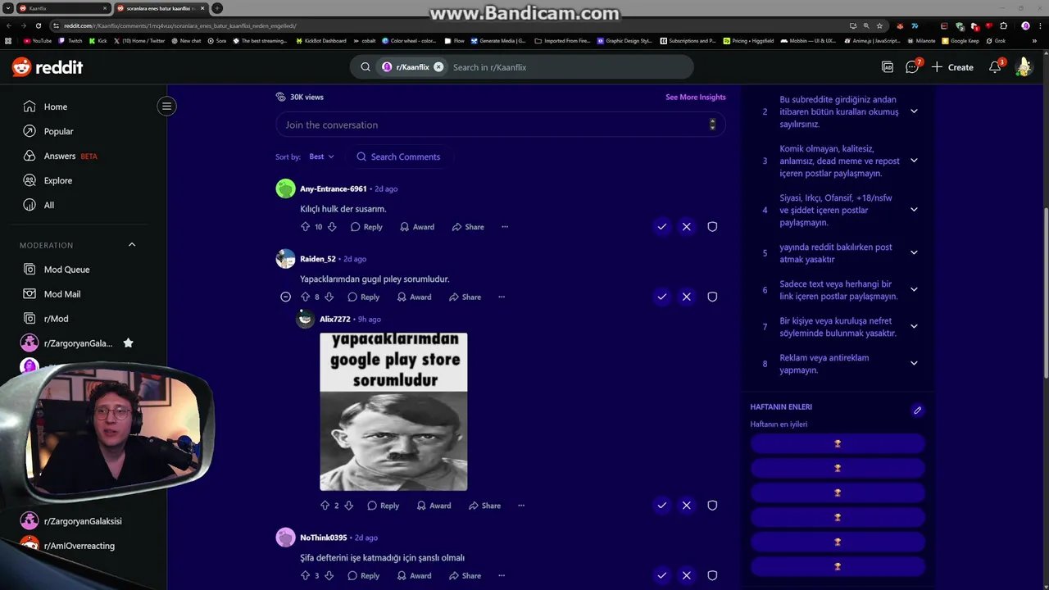Open mod shield for Alix7272's reply
Viewport: 1049px width, 590px height.
[712, 506]
